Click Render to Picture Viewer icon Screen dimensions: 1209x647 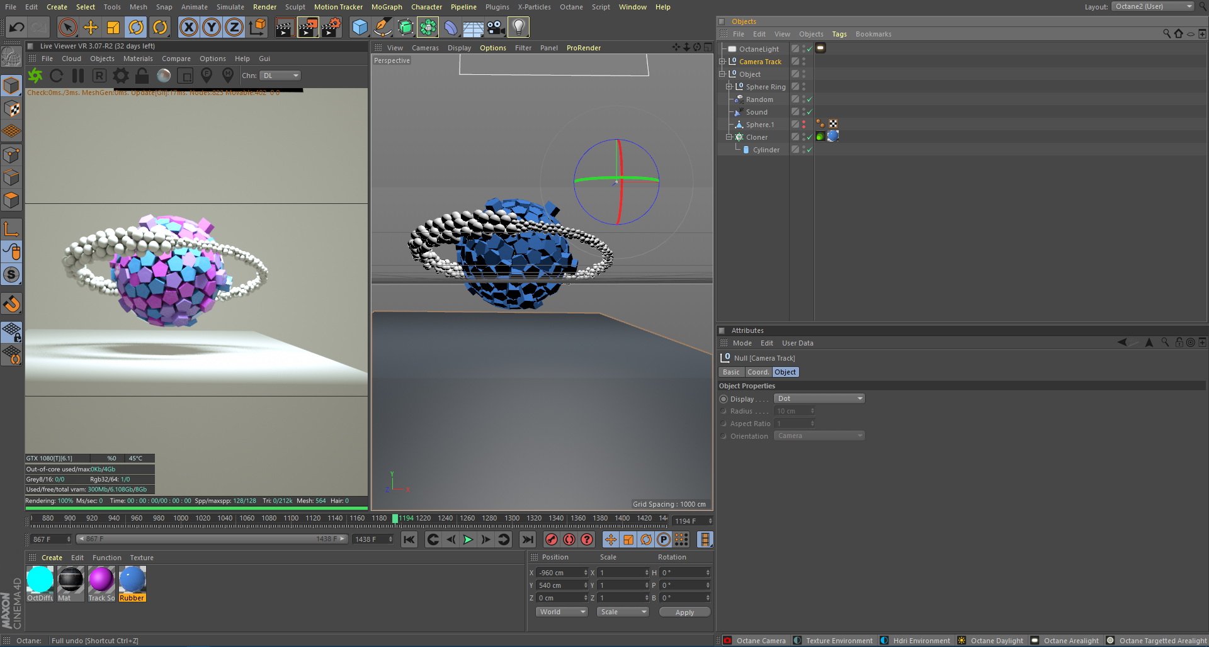pos(308,27)
